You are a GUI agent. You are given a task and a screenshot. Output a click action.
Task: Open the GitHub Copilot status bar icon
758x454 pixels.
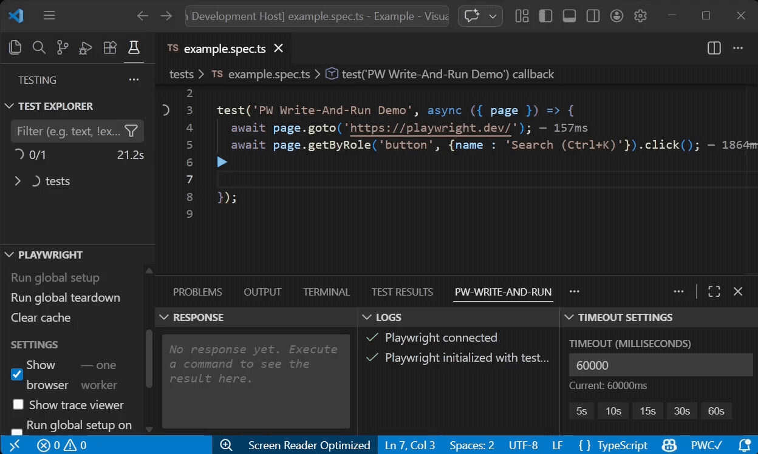669,445
